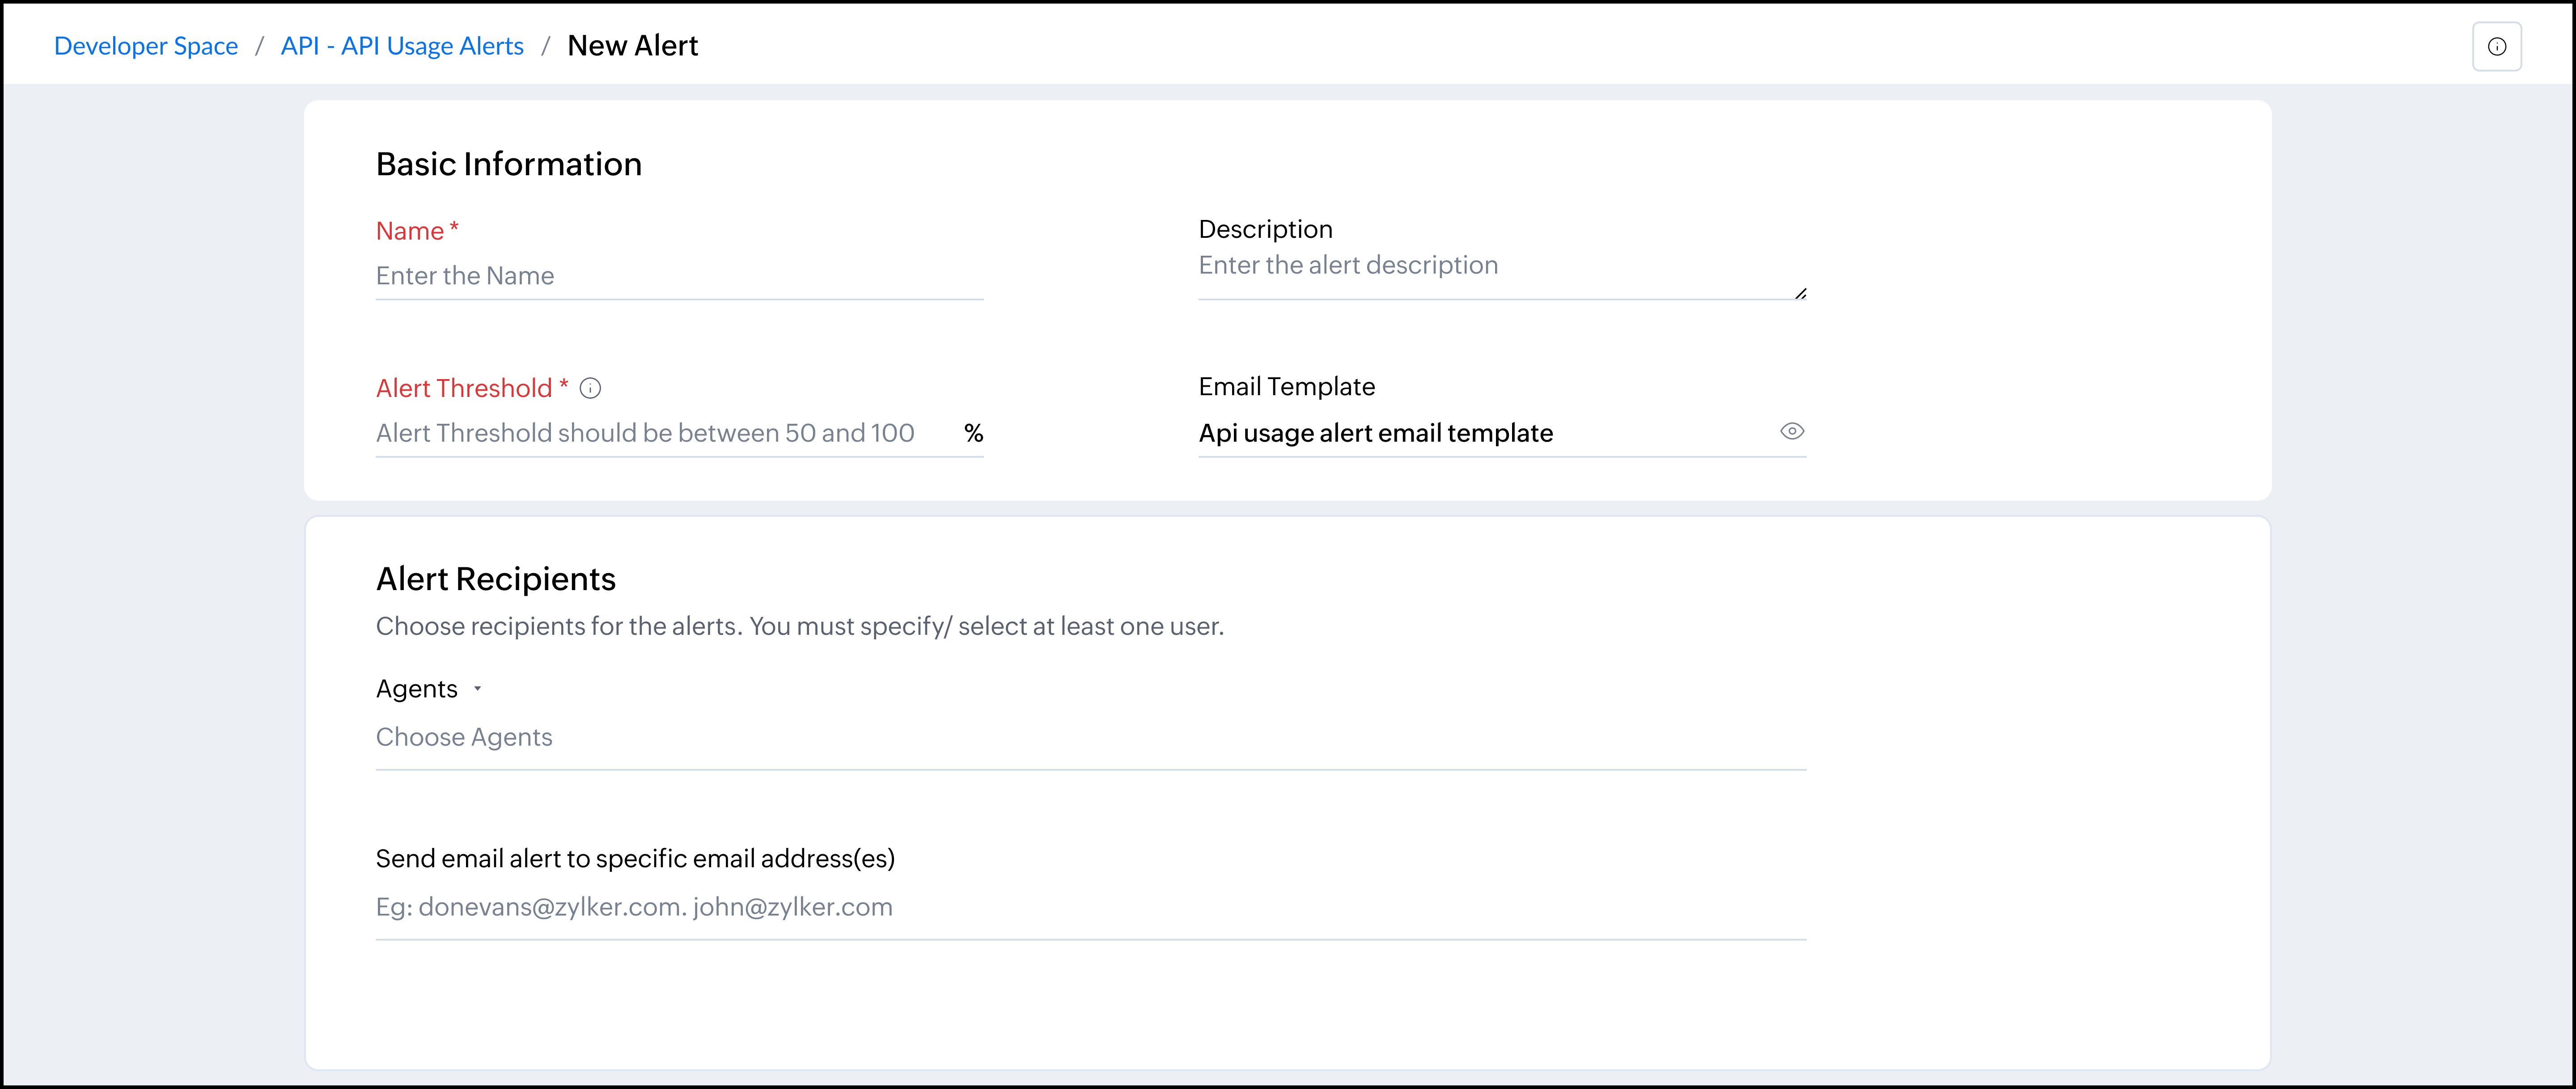Click the percent symbol beside threshold
The image size is (2576, 1089).
pyautogui.click(x=973, y=433)
